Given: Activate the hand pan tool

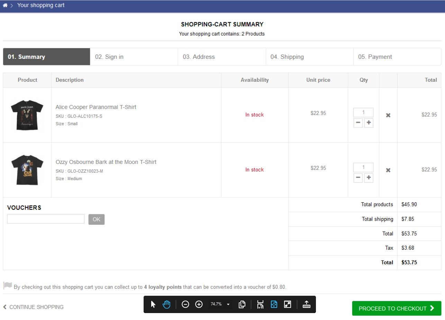Looking at the screenshot, I should (x=167, y=304).
